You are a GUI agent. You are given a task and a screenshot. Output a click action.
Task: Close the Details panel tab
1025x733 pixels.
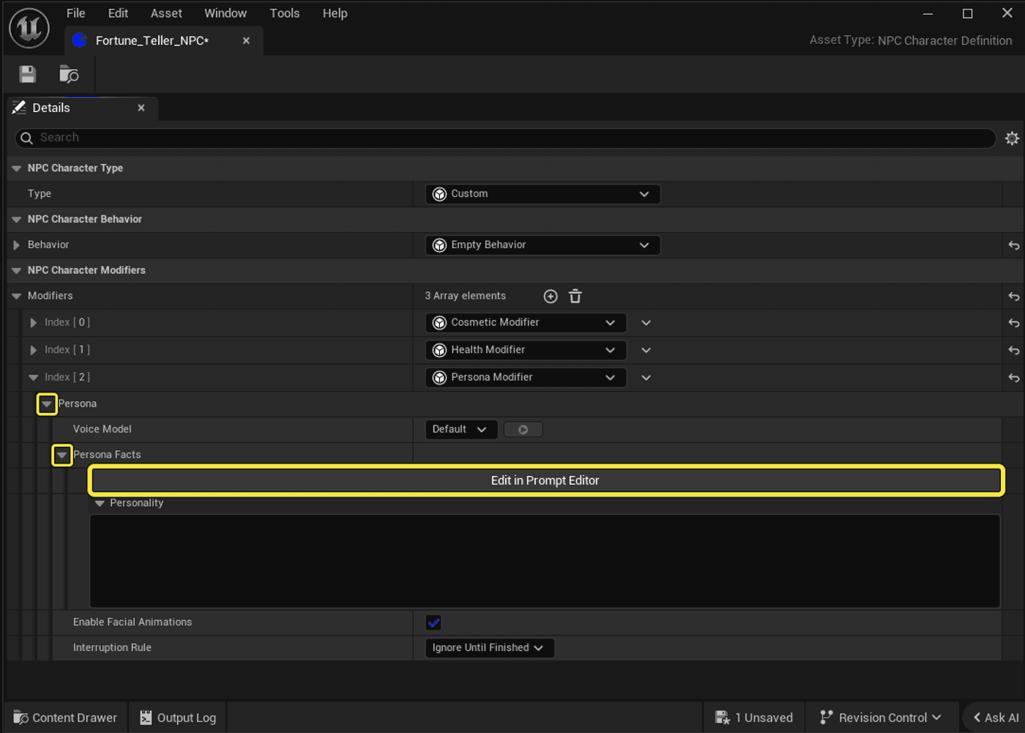[x=141, y=108]
